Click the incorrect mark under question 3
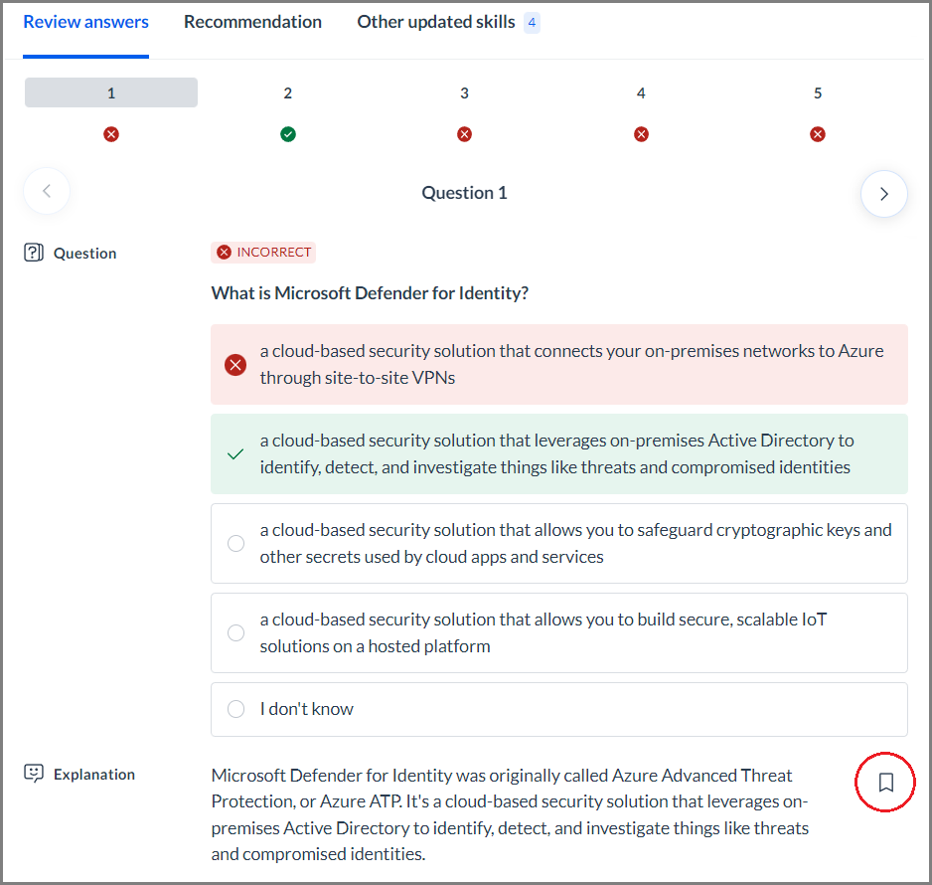The height and width of the screenshot is (885, 932). (464, 134)
